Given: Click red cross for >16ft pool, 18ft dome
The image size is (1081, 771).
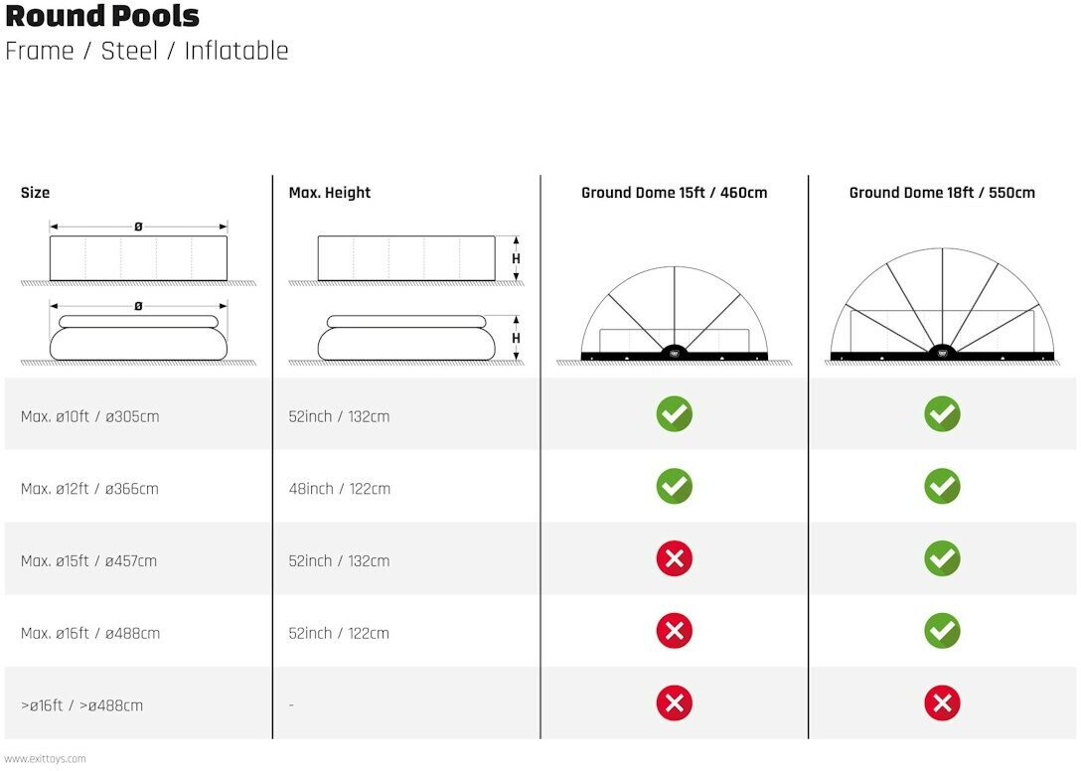Looking at the screenshot, I should point(943,702).
